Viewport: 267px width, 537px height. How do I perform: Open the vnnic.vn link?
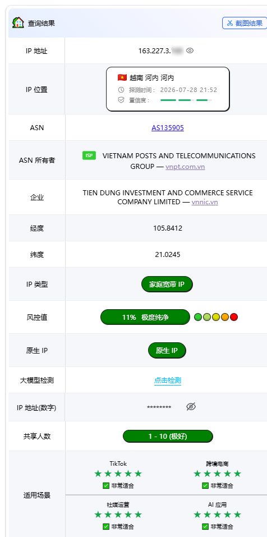(205, 201)
